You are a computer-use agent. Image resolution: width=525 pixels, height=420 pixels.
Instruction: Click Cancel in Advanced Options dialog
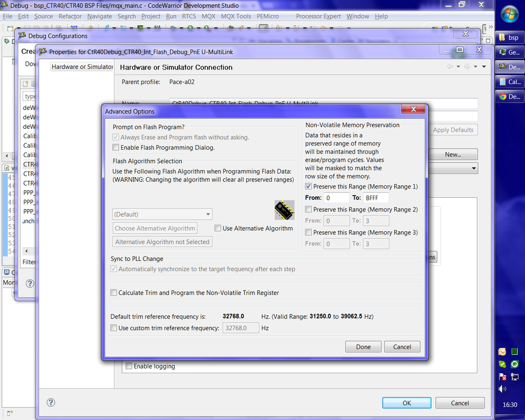point(402,346)
